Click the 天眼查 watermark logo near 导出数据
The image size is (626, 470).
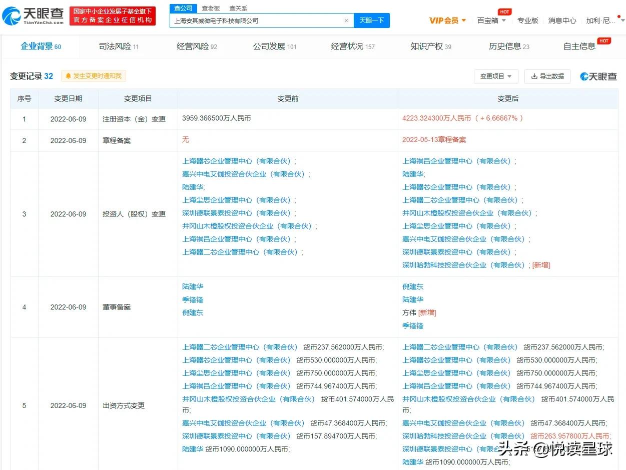(598, 76)
